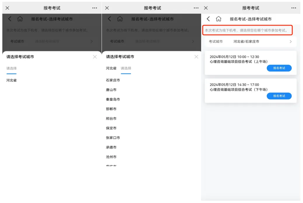Tap the dimmed 考试城市 row chevron in the left panel

tap(92, 41)
